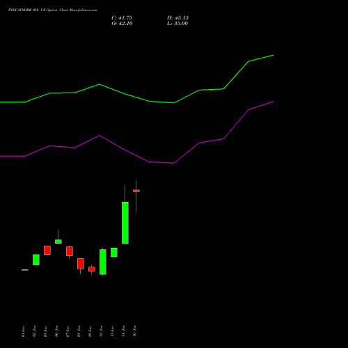Click the red candle above 07 Jan
The width and height of the screenshot is (348, 348).
tap(70, 251)
